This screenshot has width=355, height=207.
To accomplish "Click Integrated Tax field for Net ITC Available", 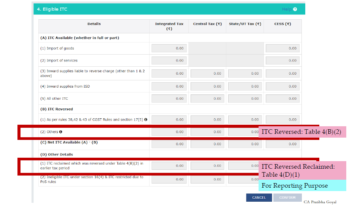I will (x=168, y=144).
